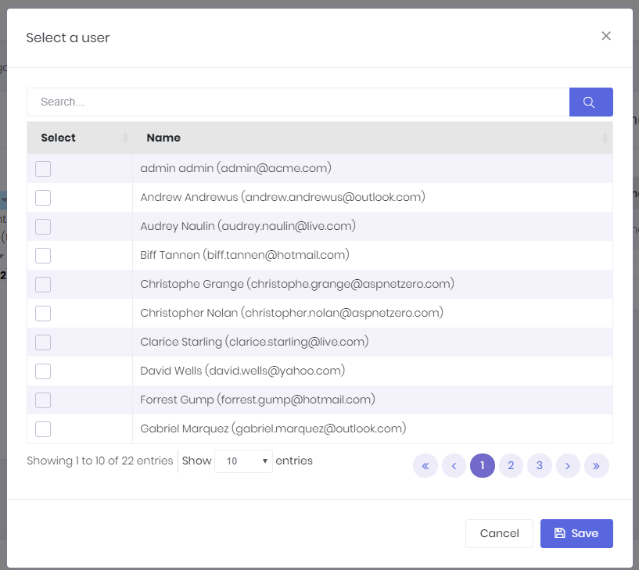Close the Select a user dialog
Screen dimensions: 639x570
point(606,36)
